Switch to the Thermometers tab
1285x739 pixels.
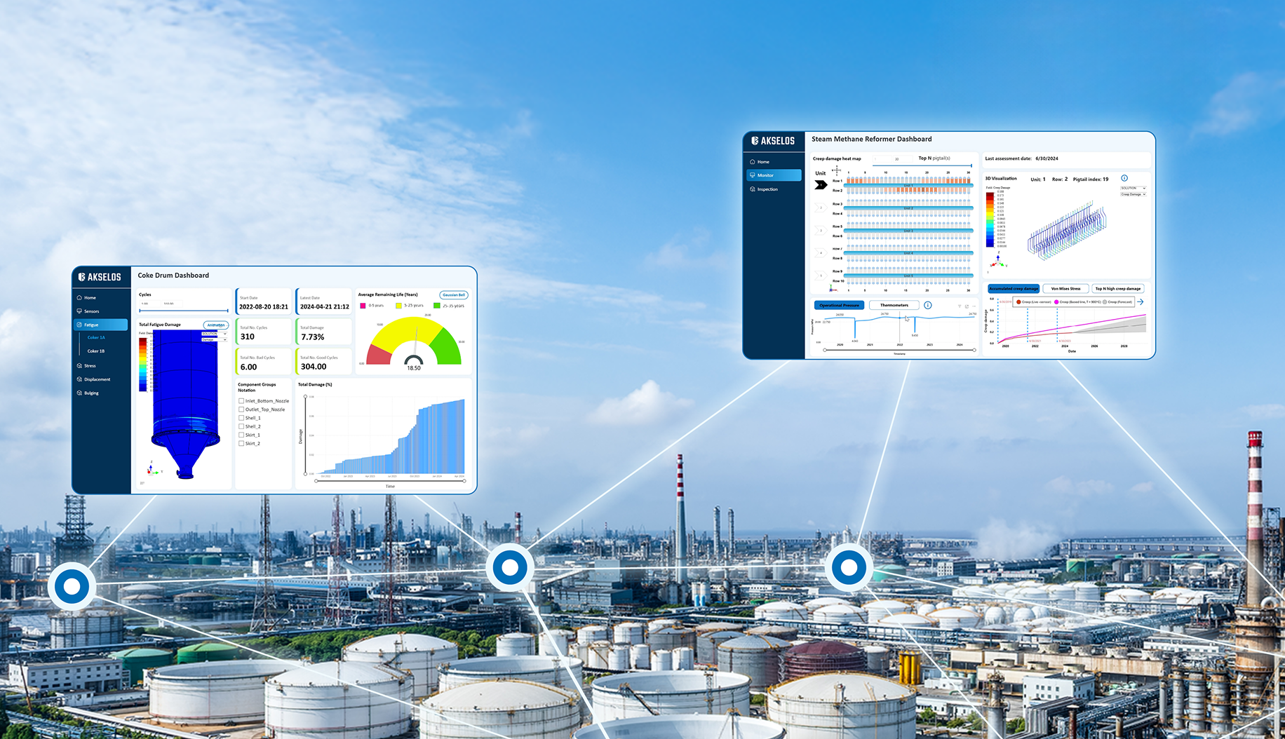[x=894, y=306]
